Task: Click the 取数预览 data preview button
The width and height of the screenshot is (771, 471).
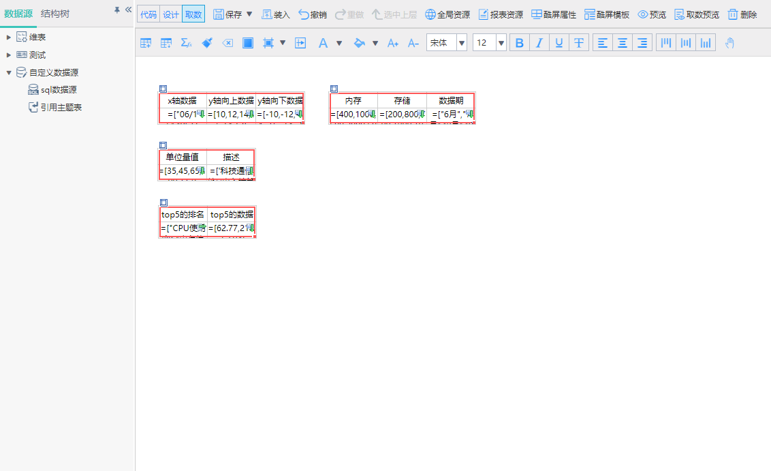Action: coord(696,14)
